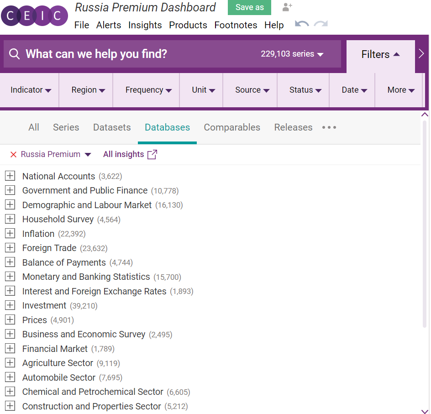
Task: Click the green Save as button
Action: point(249,7)
